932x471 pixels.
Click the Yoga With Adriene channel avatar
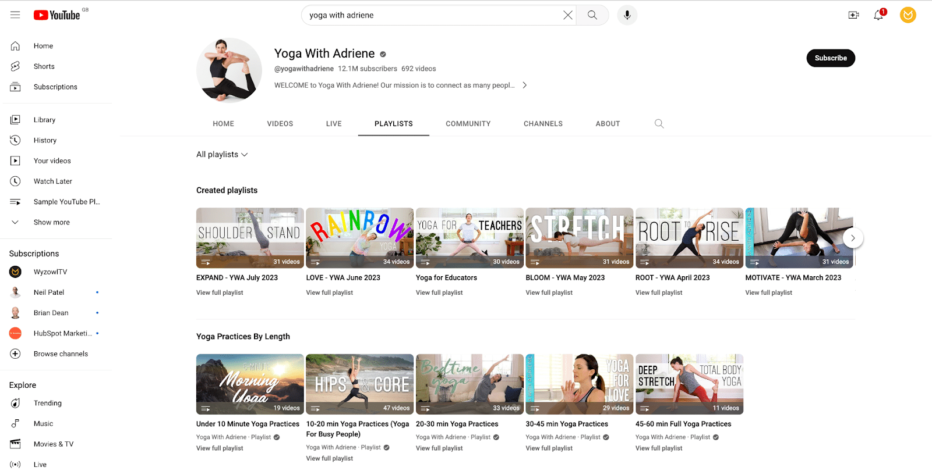point(229,70)
